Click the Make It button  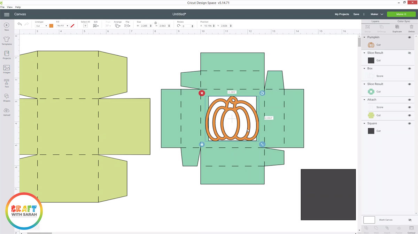pos(401,14)
